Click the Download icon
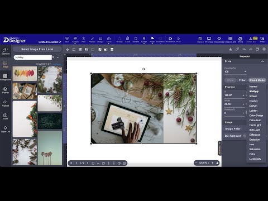Viewport: 268px width, 201px height. [x=219, y=40]
